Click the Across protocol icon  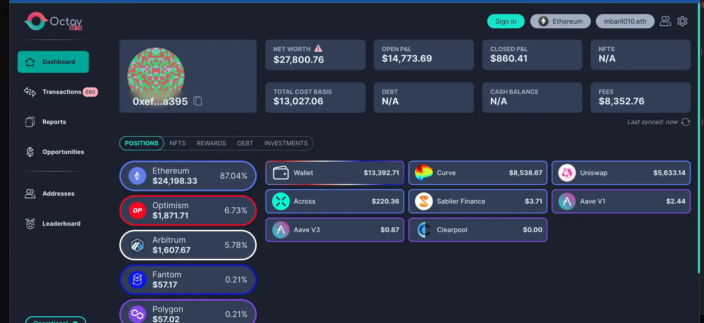pos(281,201)
